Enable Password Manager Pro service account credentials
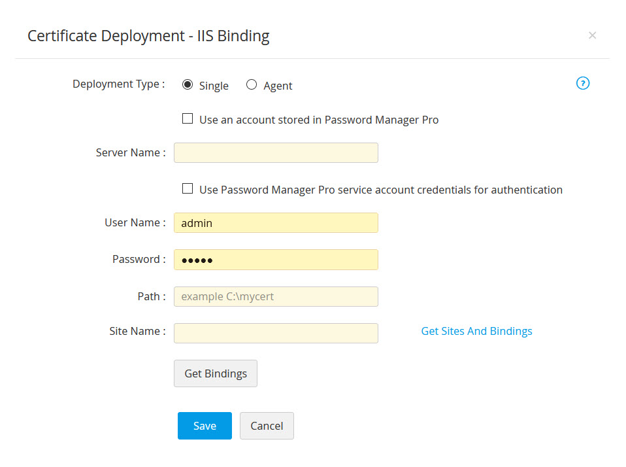Screen dimensions: 626x467 coord(188,188)
